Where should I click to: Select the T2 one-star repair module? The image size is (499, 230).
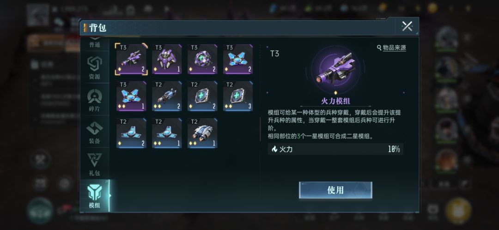click(x=202, y=96)
